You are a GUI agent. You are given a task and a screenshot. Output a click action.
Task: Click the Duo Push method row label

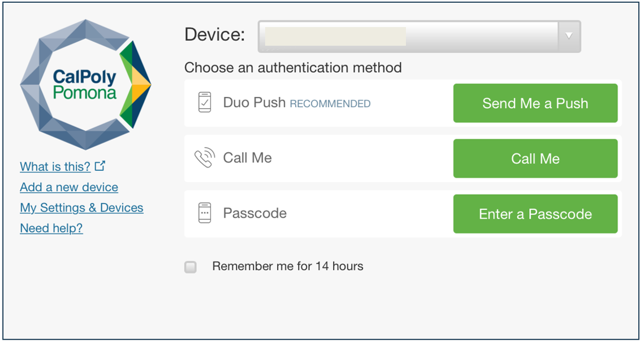click(x=254, y=103)
